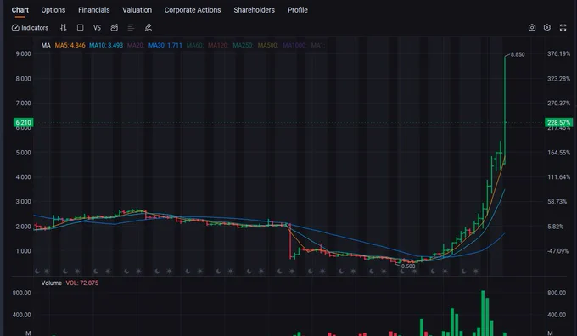
Task: Take a chart snapshot with camera icon
Action: click(x=532, y=28)
